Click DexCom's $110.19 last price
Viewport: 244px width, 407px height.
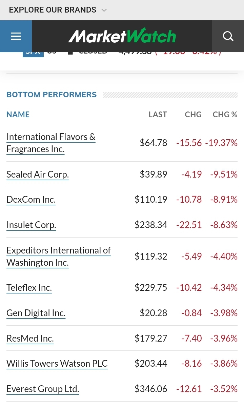click(151, 199)
